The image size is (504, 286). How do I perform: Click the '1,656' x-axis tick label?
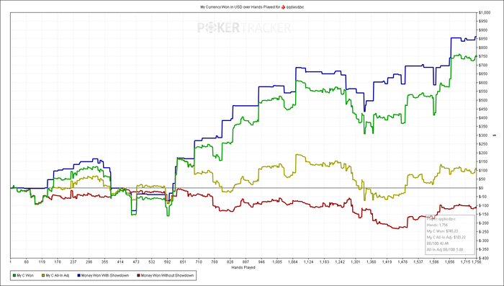pos(450,262)
